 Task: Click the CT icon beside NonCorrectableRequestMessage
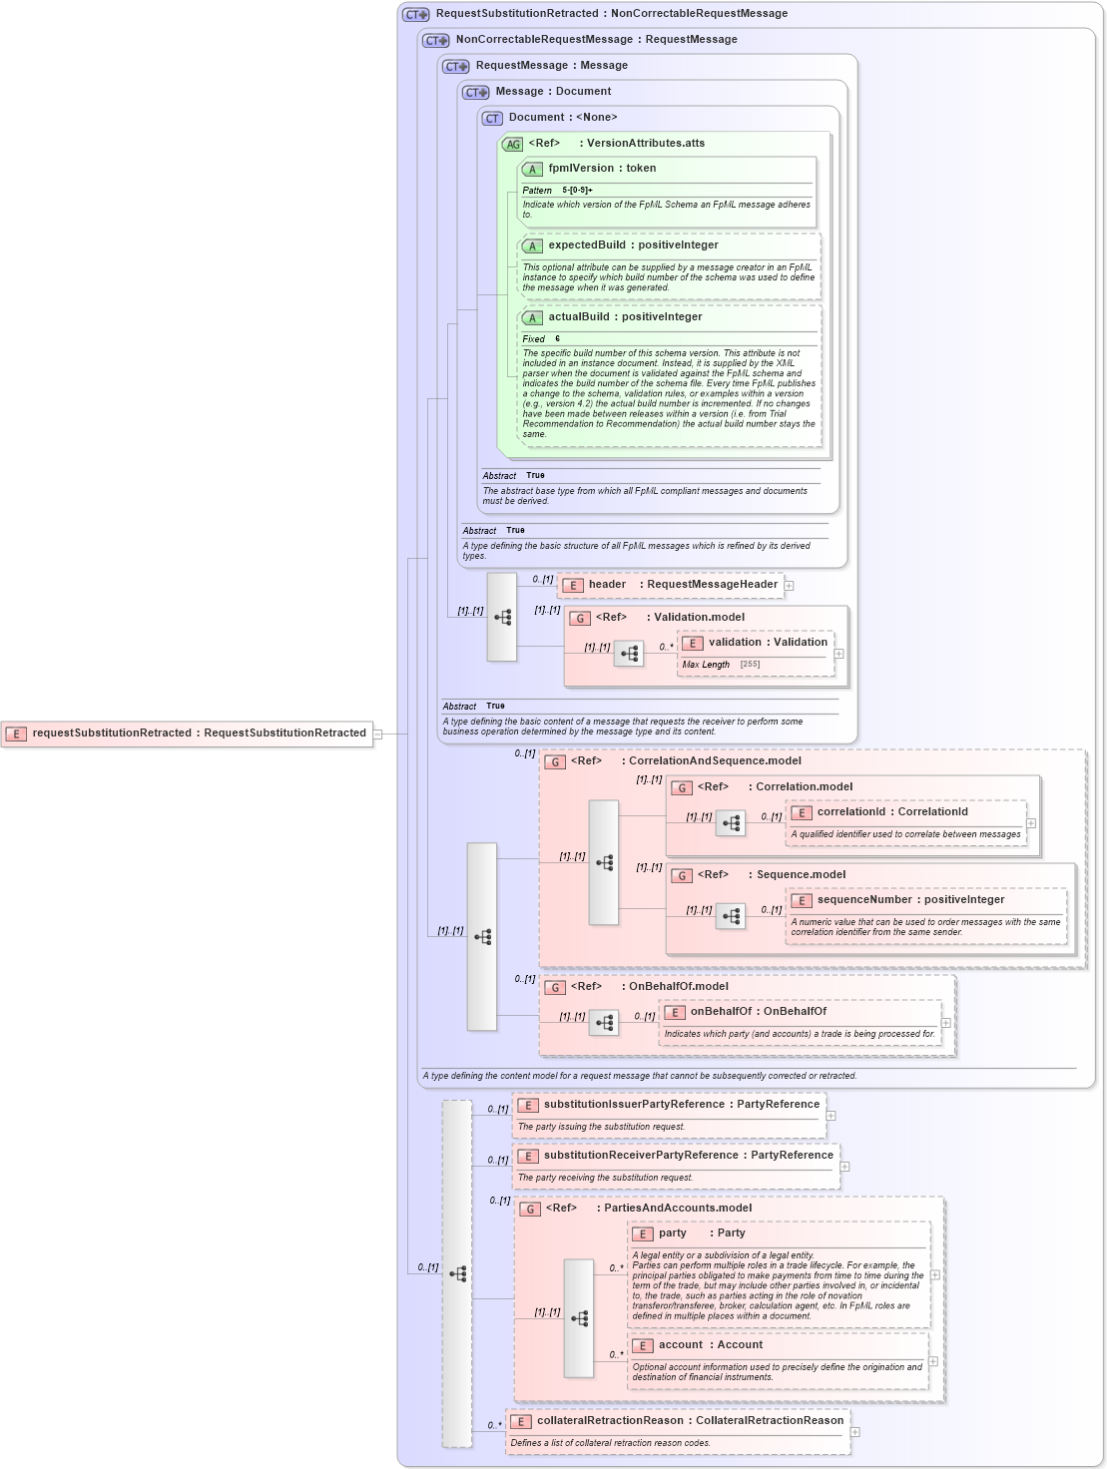tap(436, 40)
